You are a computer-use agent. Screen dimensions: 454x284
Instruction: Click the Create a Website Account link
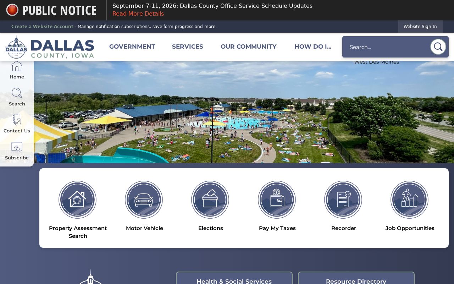(42, 27)
